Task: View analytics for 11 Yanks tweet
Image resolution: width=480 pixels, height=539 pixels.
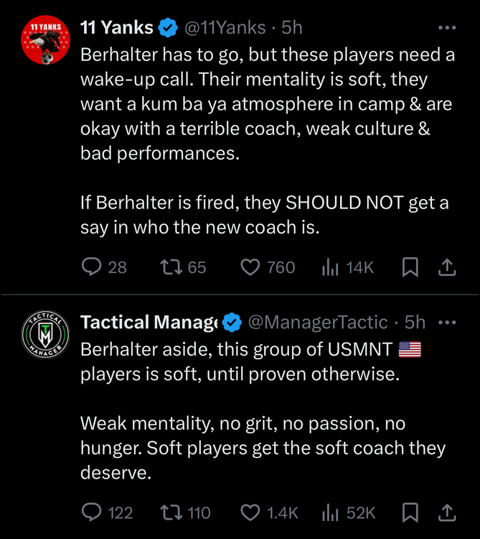Action: [x=330, y=267]
